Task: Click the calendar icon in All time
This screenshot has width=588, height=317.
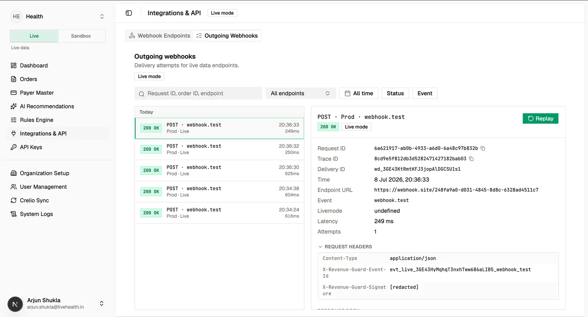Action: click(x=347, y=93)
